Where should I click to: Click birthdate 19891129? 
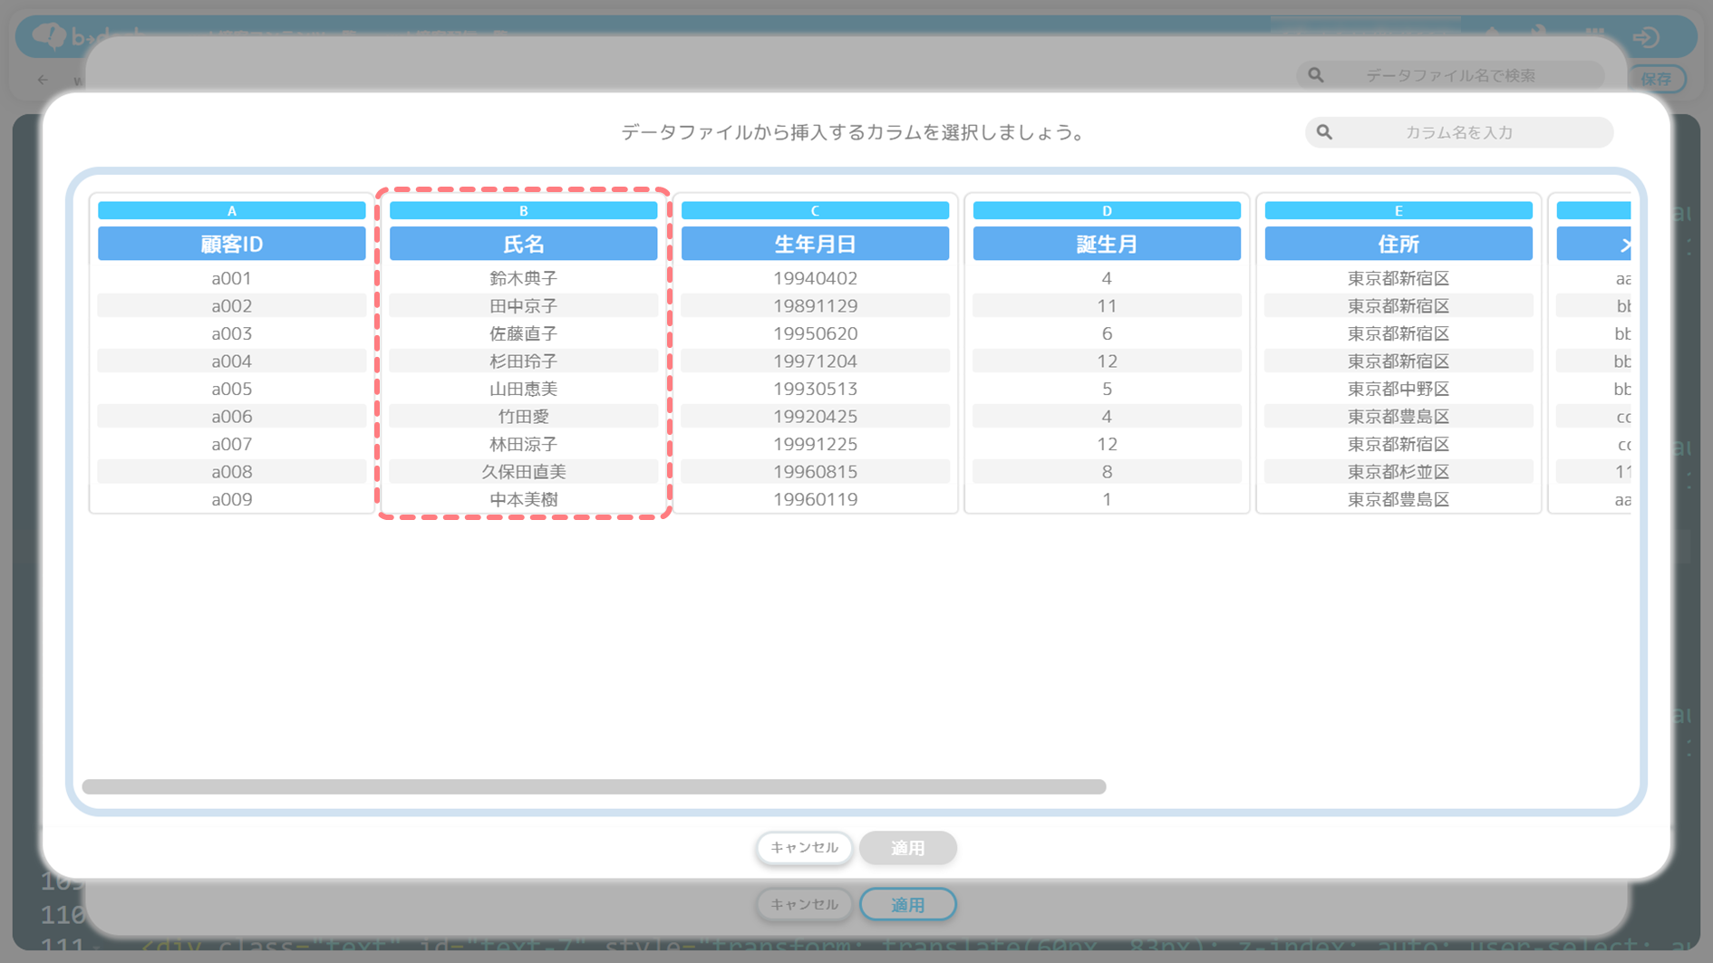click(816, 306)
